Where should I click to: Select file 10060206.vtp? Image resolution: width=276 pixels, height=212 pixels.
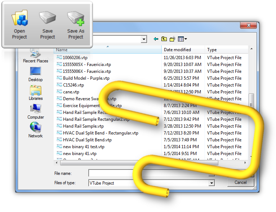point(75,58)
